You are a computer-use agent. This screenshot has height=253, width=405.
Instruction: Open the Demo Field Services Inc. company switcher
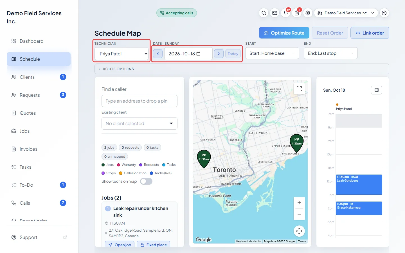346,13
